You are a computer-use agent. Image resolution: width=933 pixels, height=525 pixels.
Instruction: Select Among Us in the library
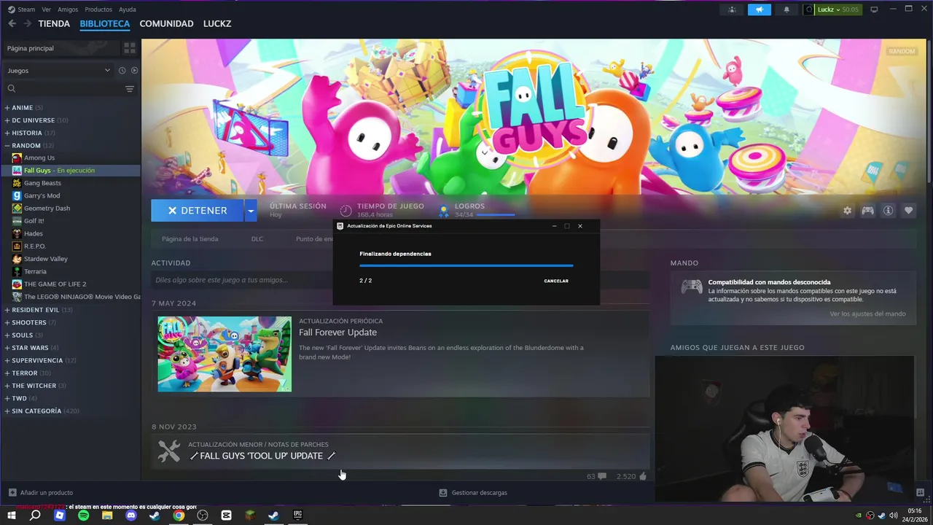39,158
